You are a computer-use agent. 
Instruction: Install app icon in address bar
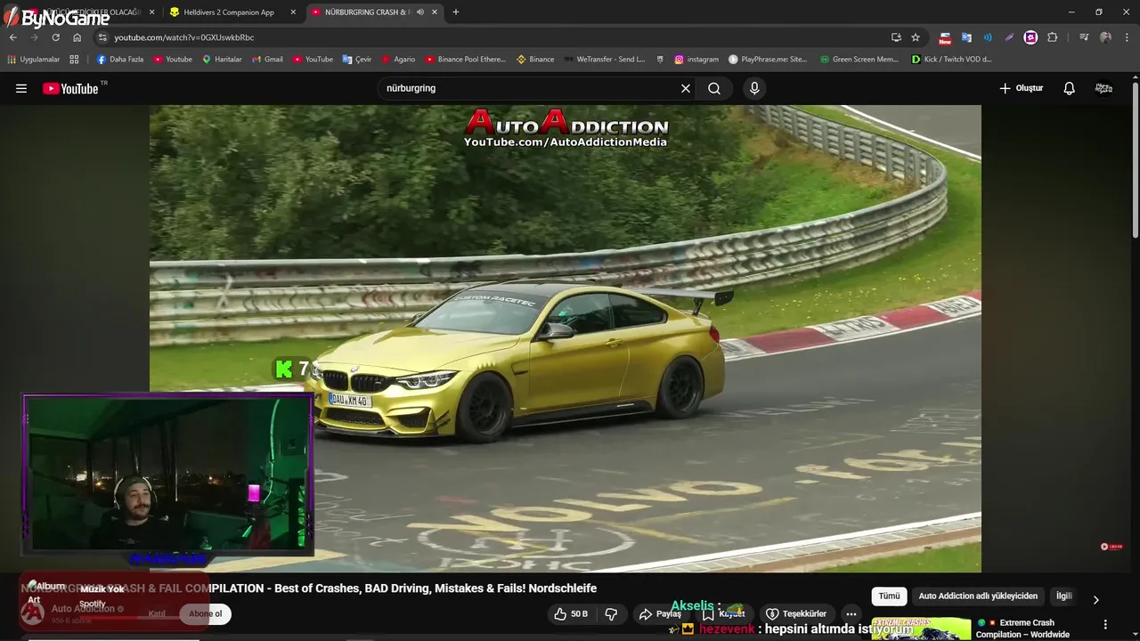pos(896,37)
